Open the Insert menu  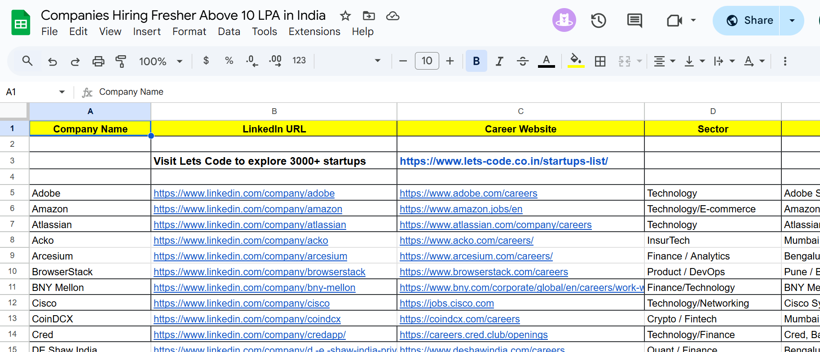tap(147, 31)
